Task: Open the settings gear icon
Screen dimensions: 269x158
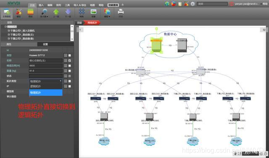Action: [x=193, y=4]
